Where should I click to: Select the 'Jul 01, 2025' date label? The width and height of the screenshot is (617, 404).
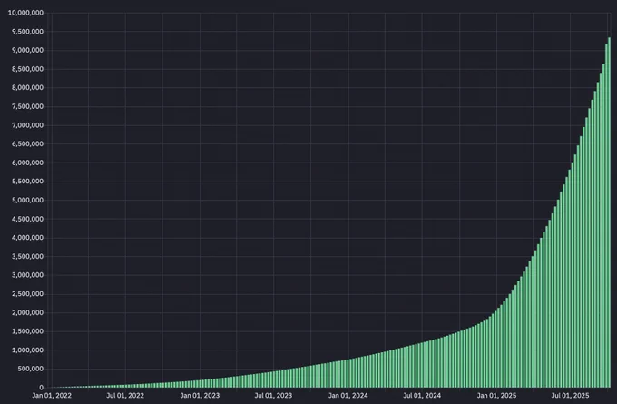tap(571, 396)
